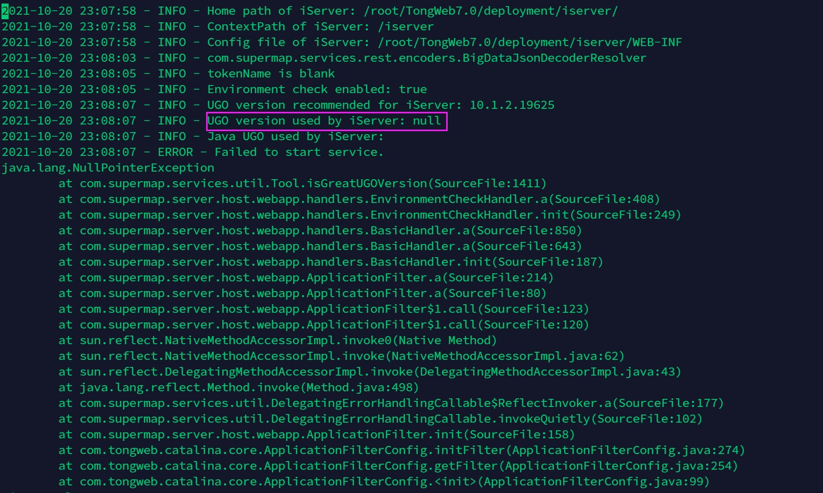This screenshot has width=823, height=493.
Task: Click the NativeMethodAccessorImpl.invoke0 Native Method frame
Action: point(278,340)
